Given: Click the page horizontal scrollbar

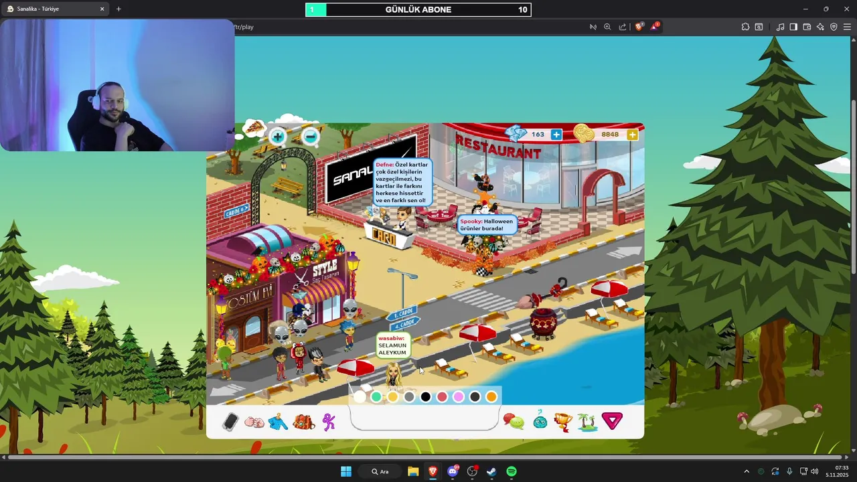Looking at the screenshot, I should click(x=425, y=457).
